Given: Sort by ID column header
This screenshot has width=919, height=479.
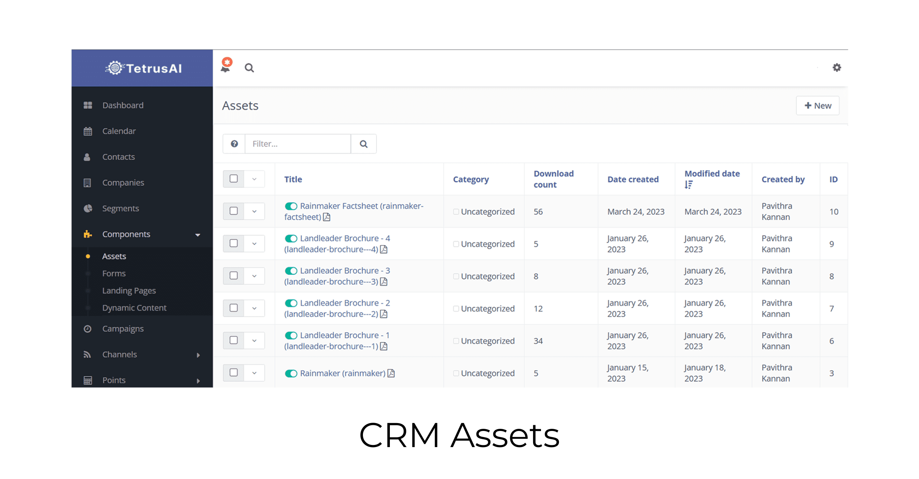Looking at the screenshot, I should tap(833, 179).
